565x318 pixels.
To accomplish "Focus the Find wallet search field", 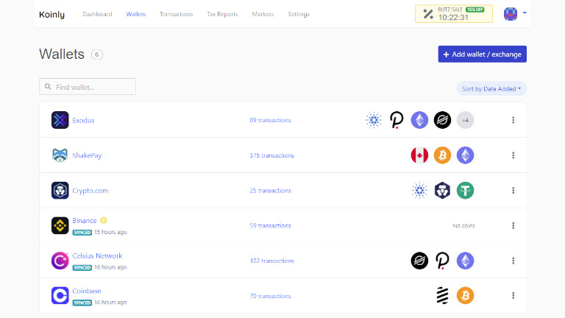I will (x=88, y=87).
